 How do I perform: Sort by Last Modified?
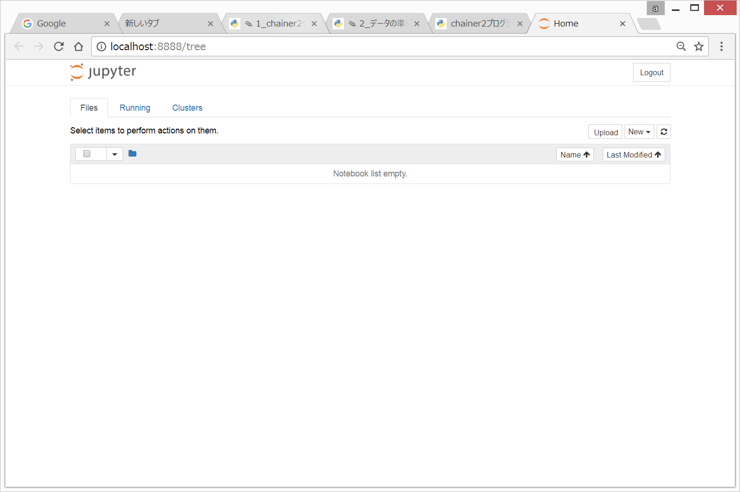coord(633,155)
